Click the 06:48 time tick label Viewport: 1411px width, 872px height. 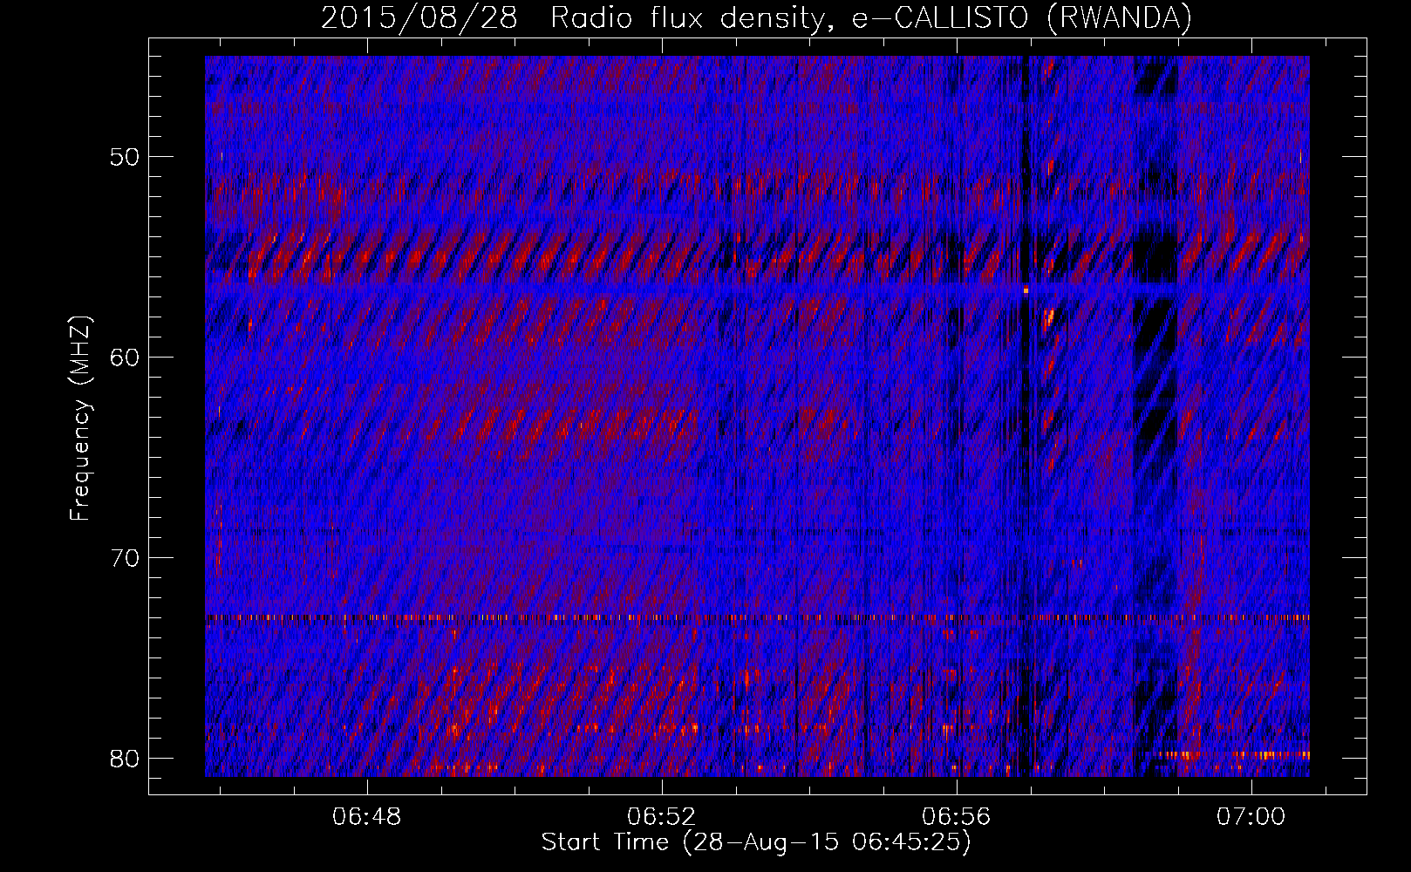coord(367,817)
